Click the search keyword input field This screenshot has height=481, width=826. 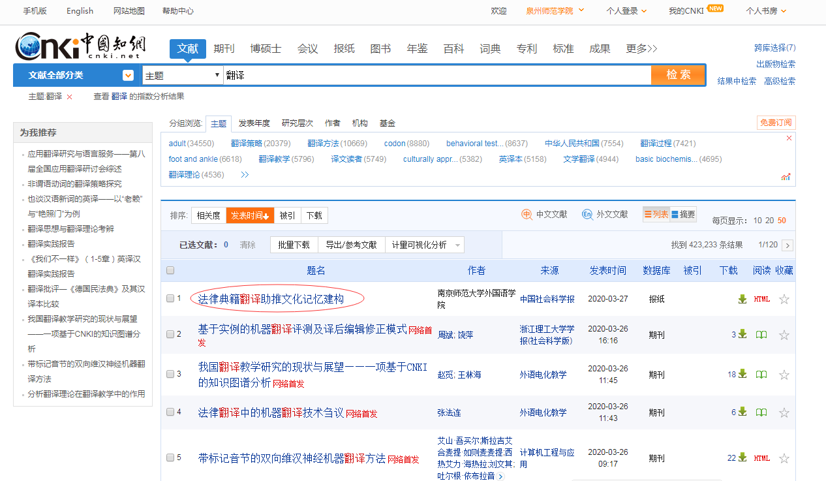(437, 76)
